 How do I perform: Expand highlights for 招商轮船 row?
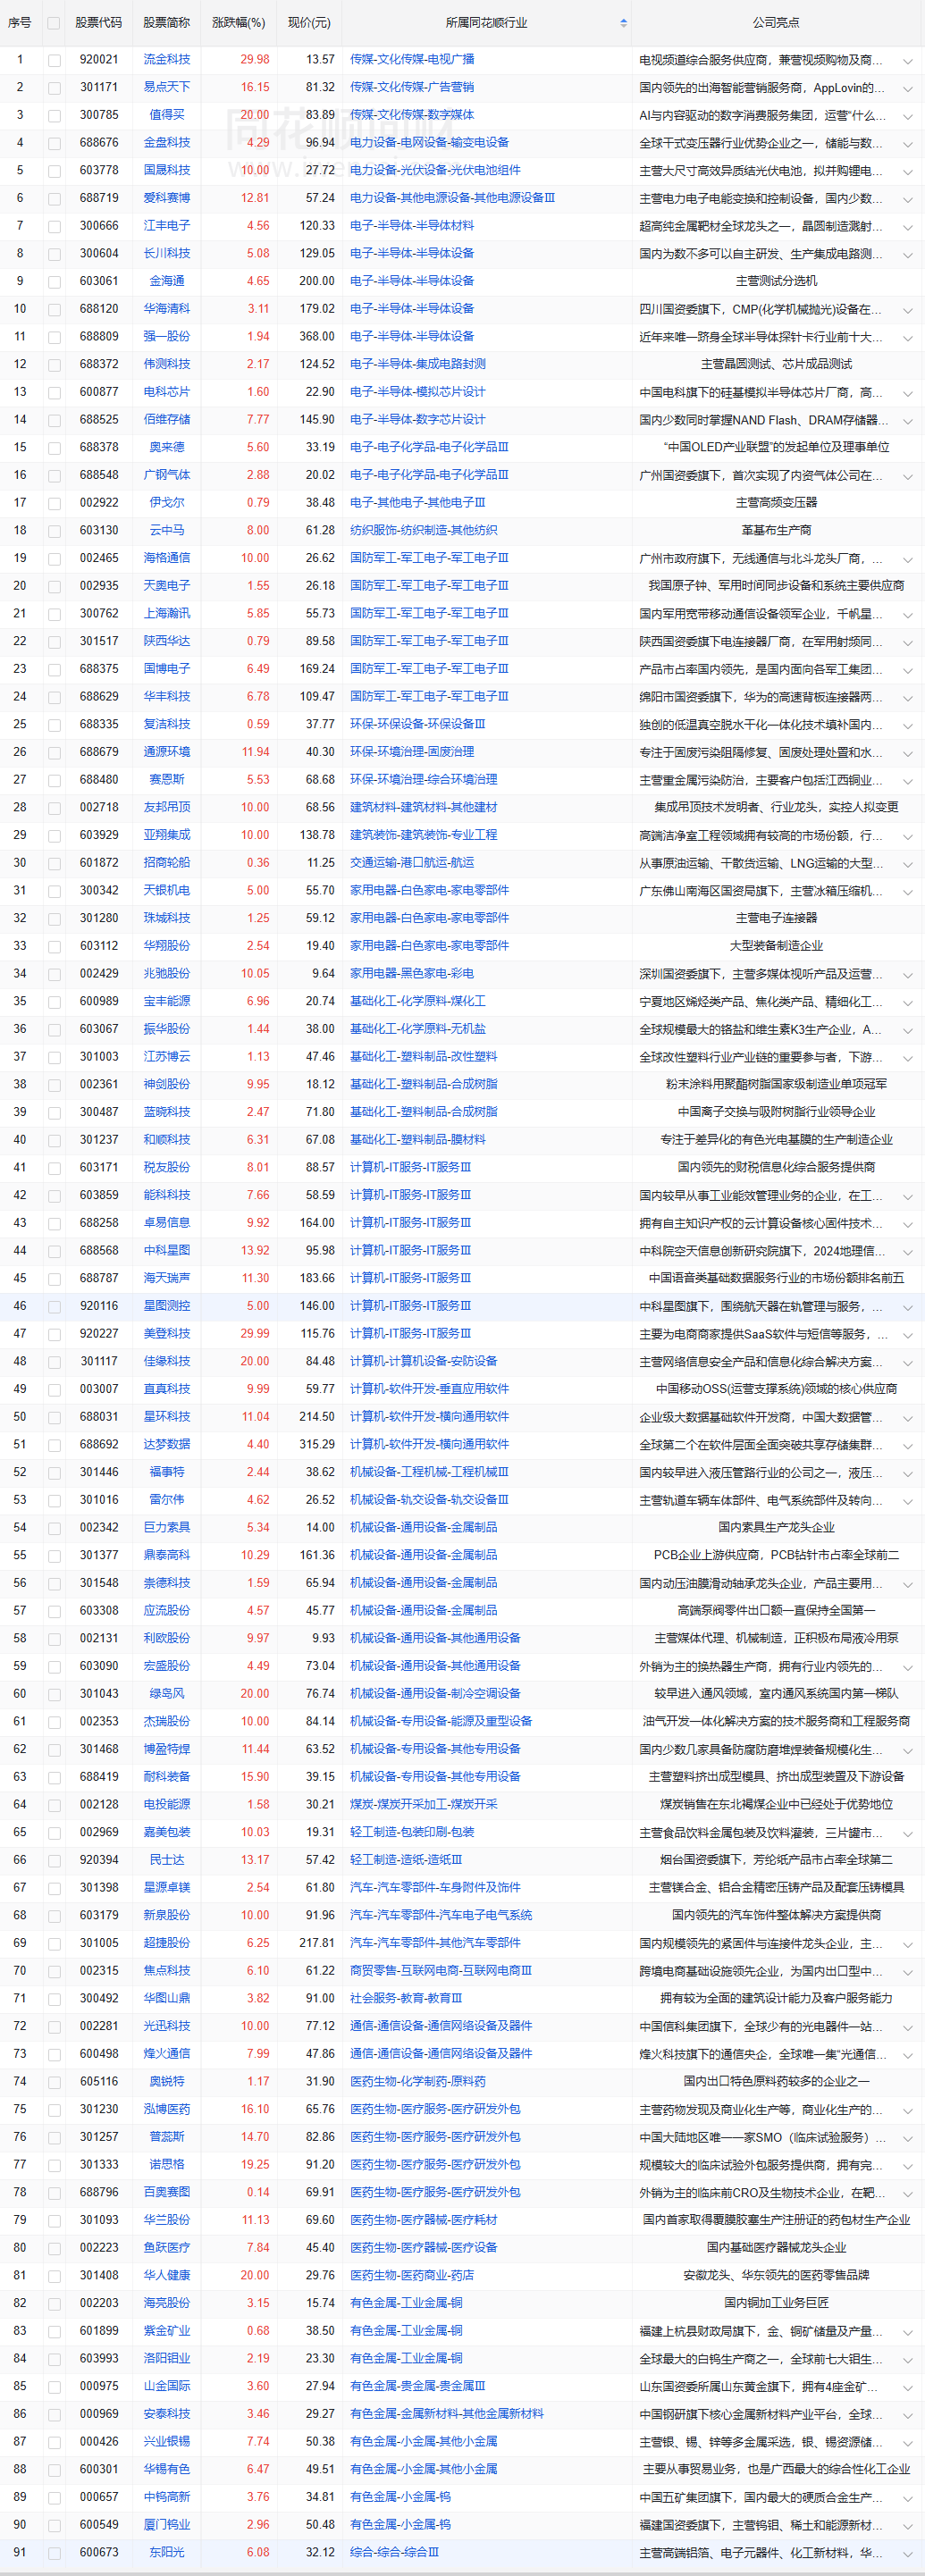click(x=907, y=863)
